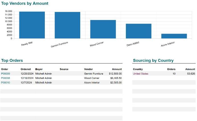Click Amount header in Top Orders table
The width and height of the screenshot is (197, 121).
[x=117, y=69]
